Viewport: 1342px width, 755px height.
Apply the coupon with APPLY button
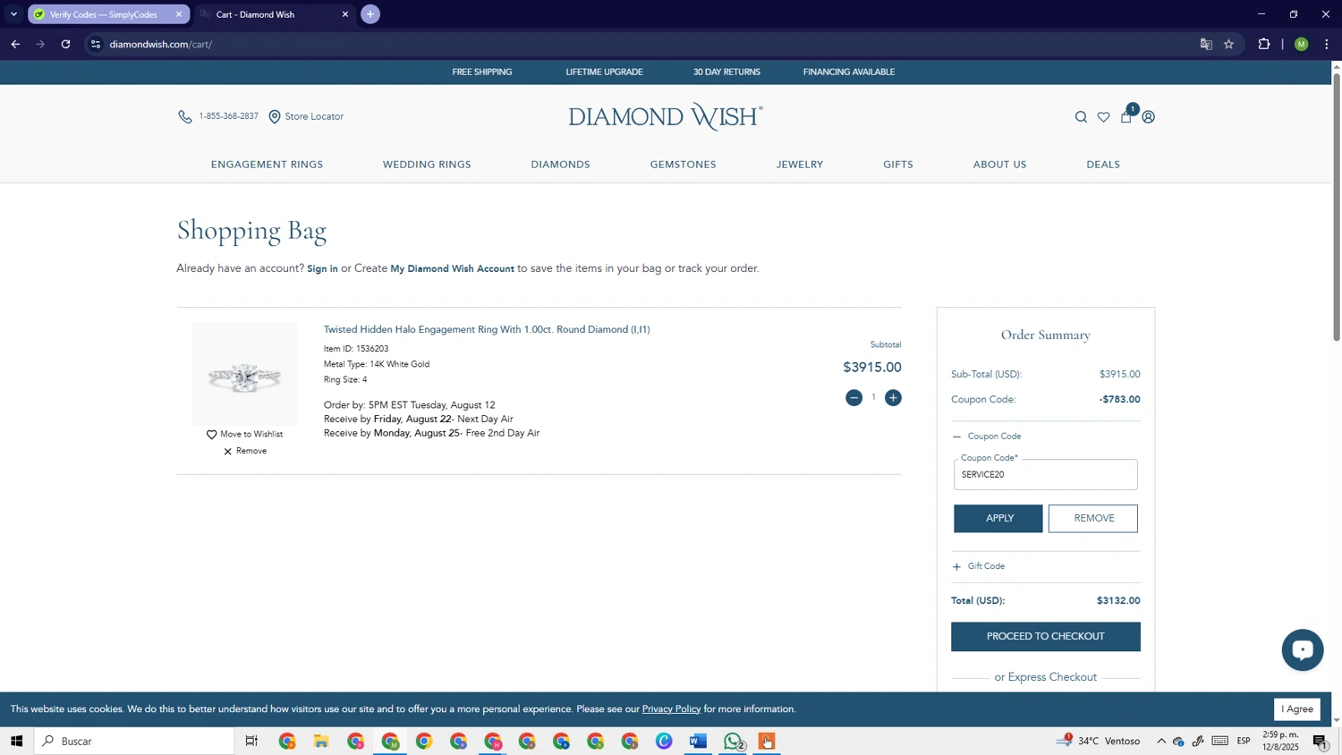[998, 519]
